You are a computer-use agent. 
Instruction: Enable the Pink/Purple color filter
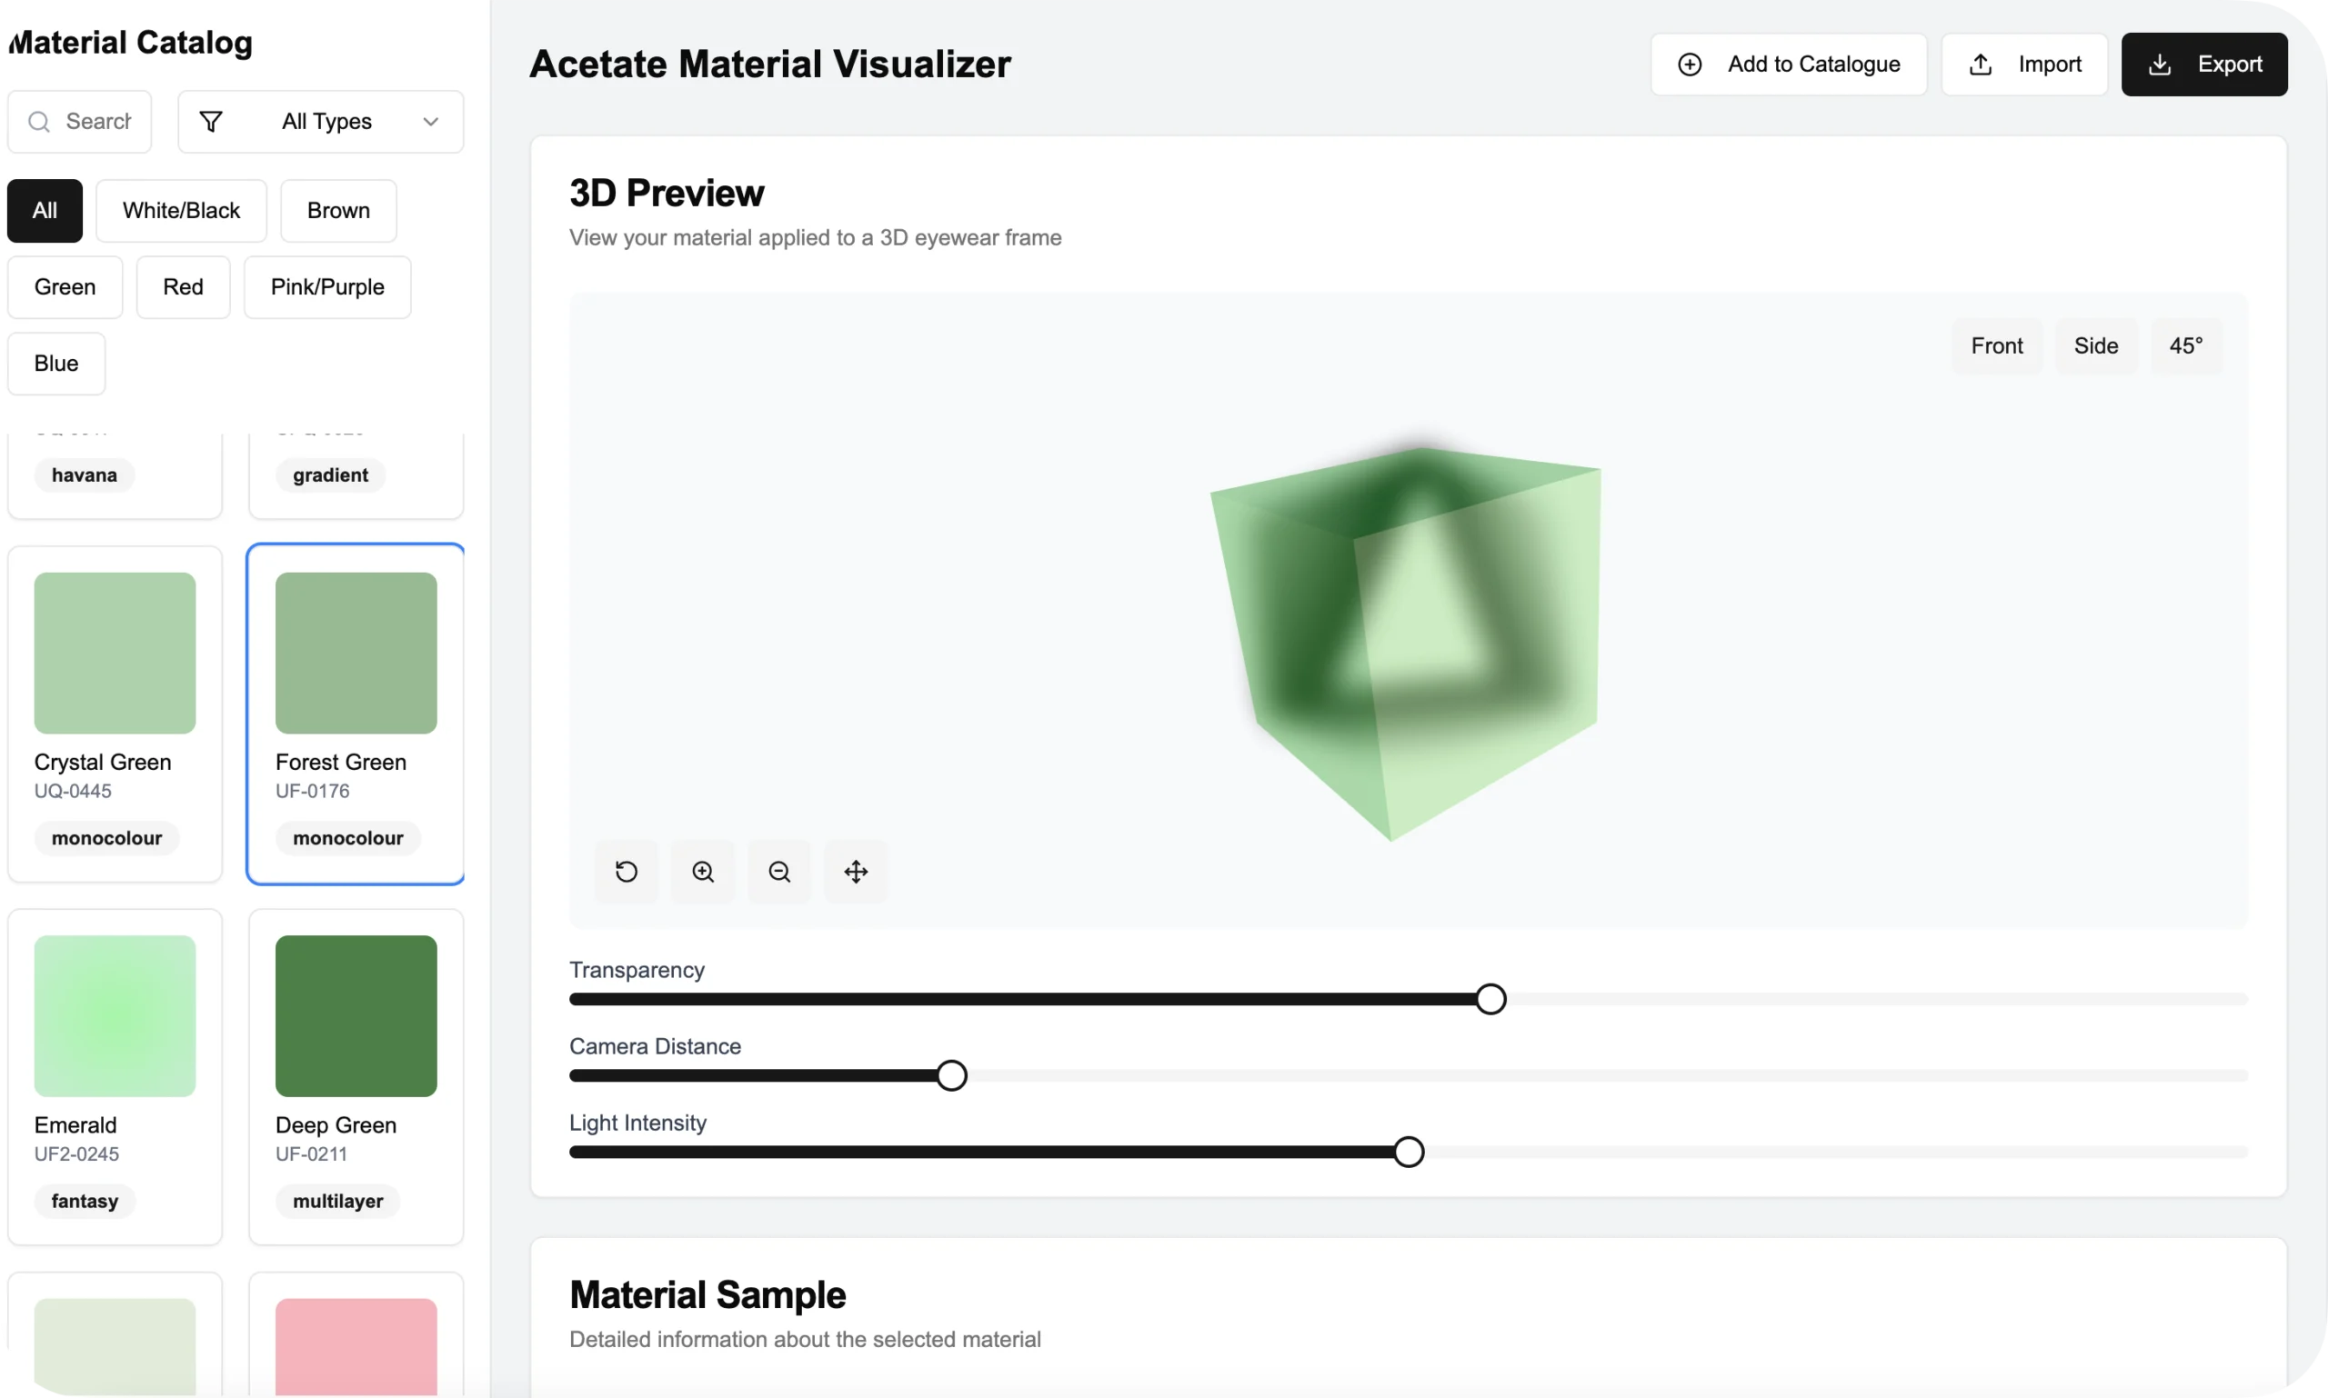[326, 286]
